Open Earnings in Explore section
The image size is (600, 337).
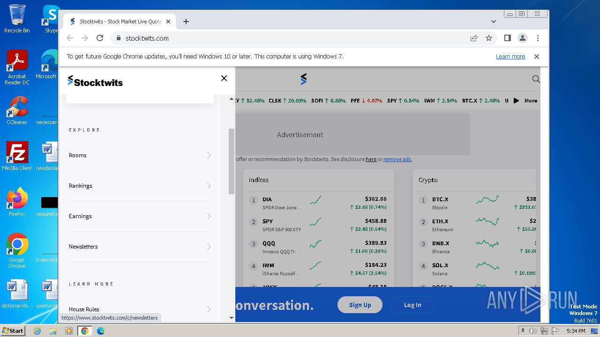[x=140, y=216]
